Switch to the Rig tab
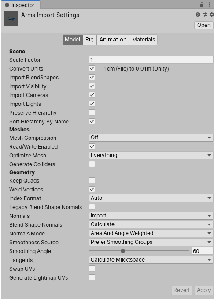218x299 pixels. point(90,40)
